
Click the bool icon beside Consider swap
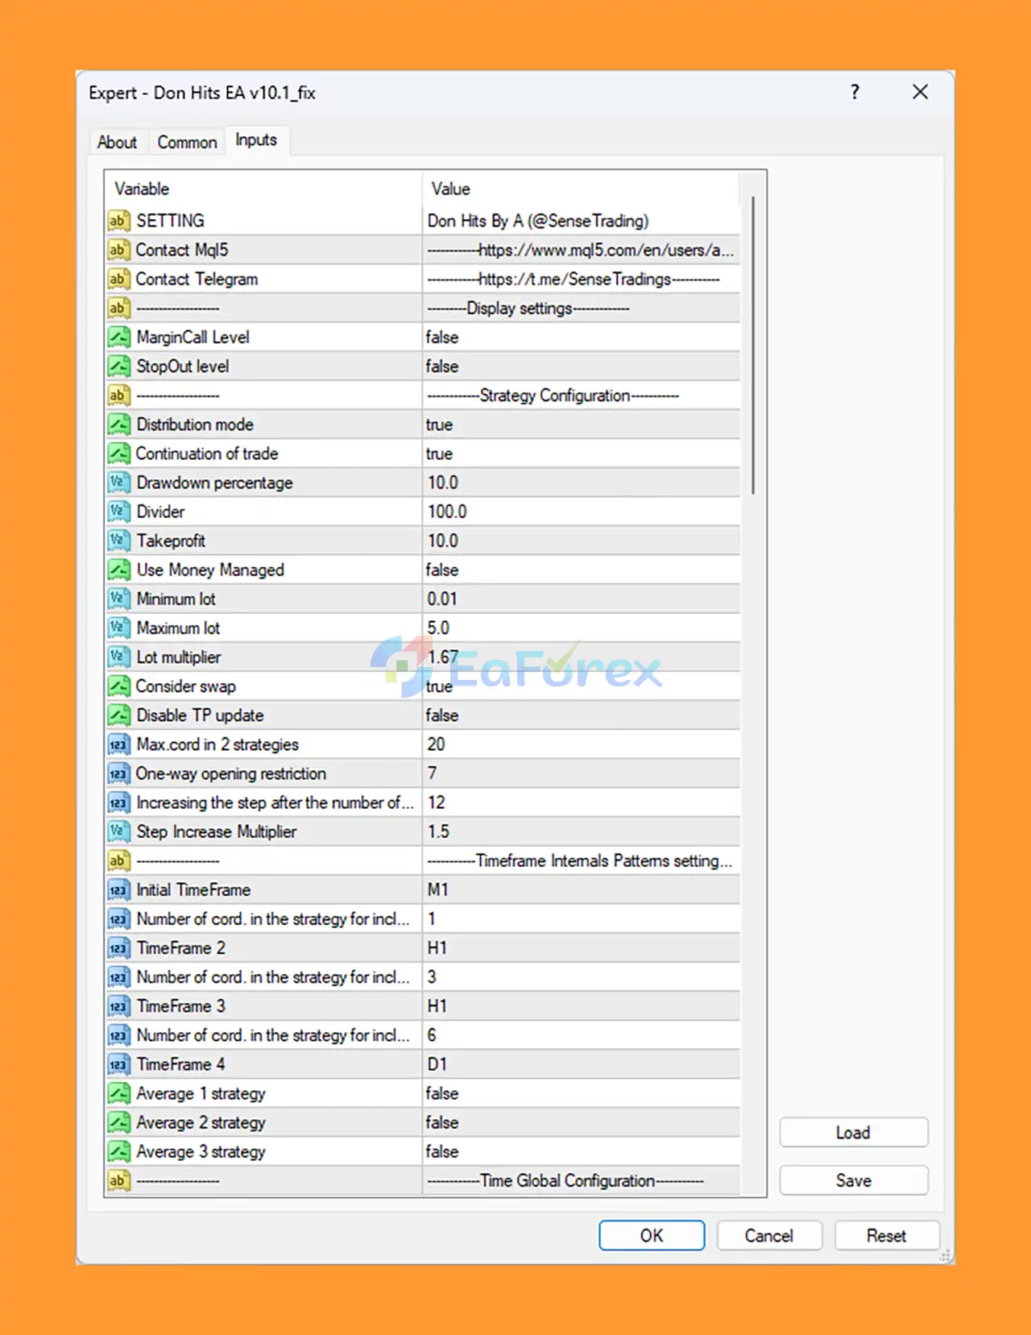(118, 686)
